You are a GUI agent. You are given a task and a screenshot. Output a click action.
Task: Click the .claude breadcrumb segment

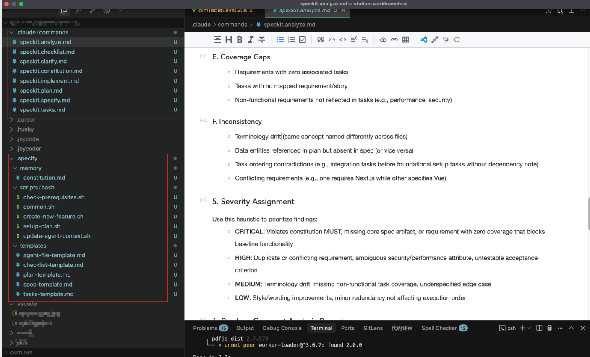click(201, 25)
